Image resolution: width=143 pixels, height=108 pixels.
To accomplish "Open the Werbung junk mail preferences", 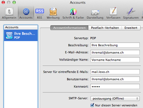I will tap(53, 13).
